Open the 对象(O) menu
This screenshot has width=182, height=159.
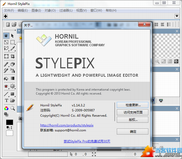click(x=50, y=10)
